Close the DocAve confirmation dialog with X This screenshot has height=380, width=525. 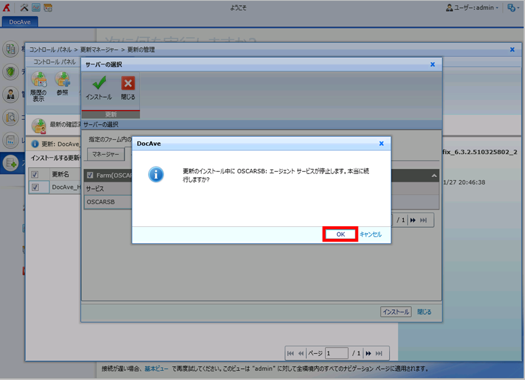(381, 143)
